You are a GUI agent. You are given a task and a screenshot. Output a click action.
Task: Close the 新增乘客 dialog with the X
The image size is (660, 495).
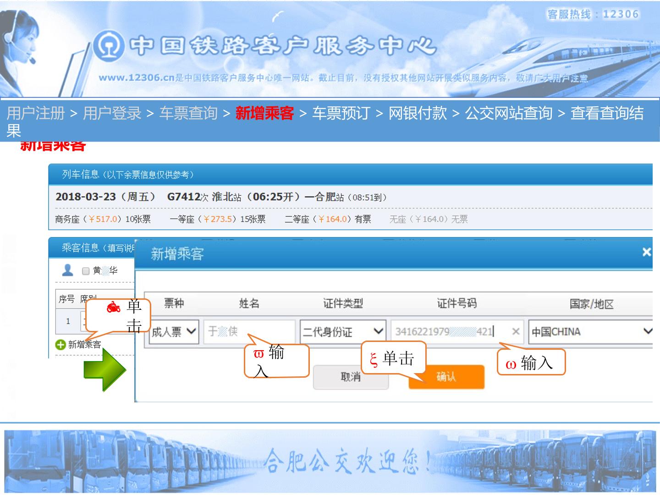point(647,252)
